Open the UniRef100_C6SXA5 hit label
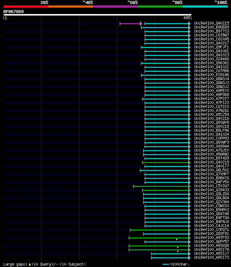Screen dimensions: 231x267 [x=212, y=39]
